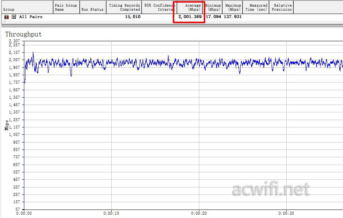Click the 57 y-axis label
The width and height of the screenshot is (343, 218).
click(18, 209)
